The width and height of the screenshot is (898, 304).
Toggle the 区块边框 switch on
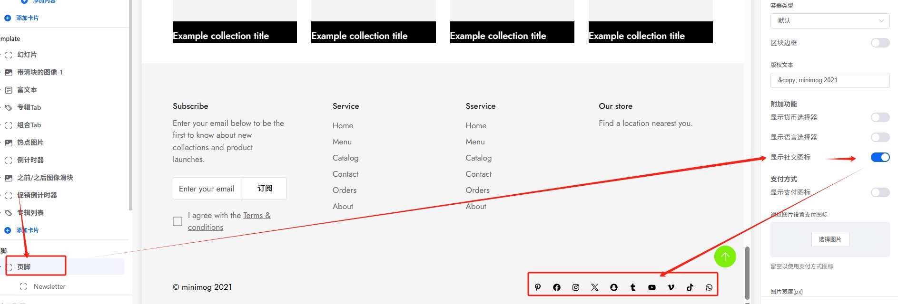pyautogui.click(x=880, y=43)
